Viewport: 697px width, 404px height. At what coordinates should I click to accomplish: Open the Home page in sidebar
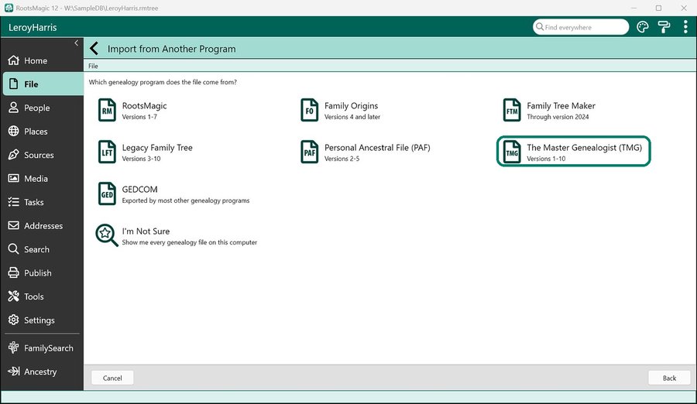click(42, 60)
